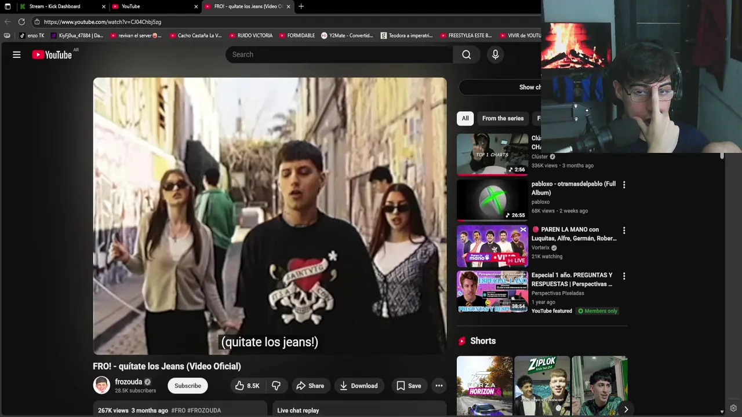This screenshot has height=417, width=742.
Task: Open PAREN LA MANO con Luquitas title
Action: (574, 234)
